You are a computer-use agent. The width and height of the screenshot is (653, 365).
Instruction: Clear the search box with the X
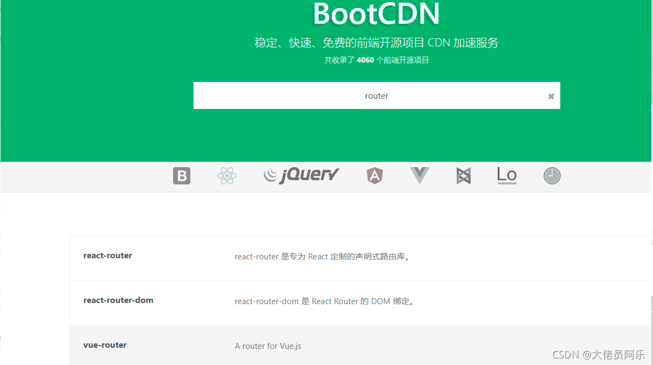point(551,96)
